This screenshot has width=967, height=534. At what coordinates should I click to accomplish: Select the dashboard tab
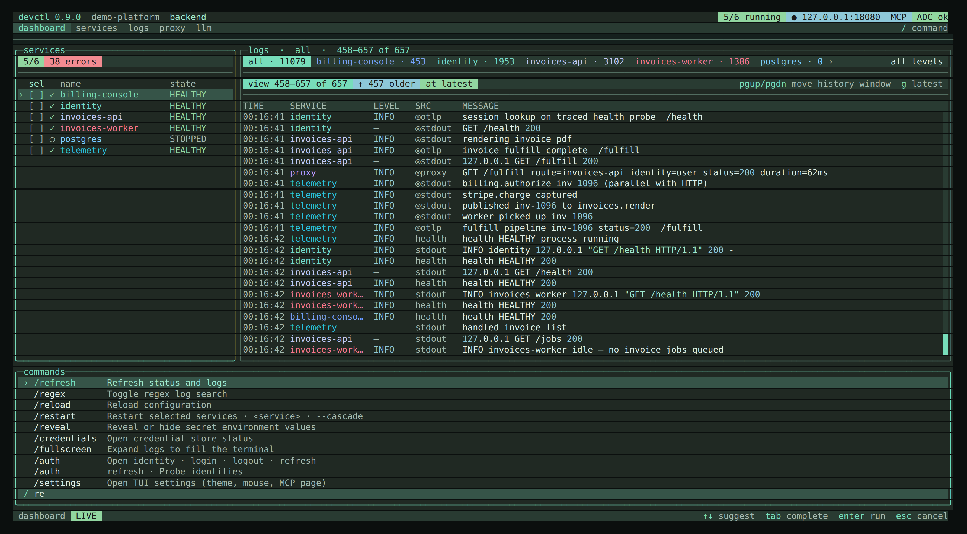click(42, 28)
